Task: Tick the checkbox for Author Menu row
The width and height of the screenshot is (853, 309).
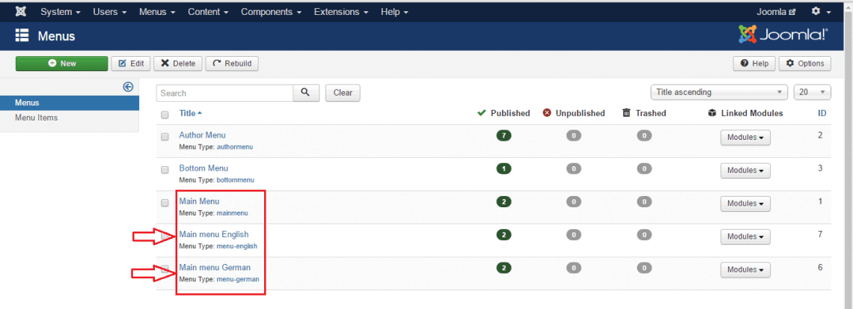Action: tap(165, 137)
